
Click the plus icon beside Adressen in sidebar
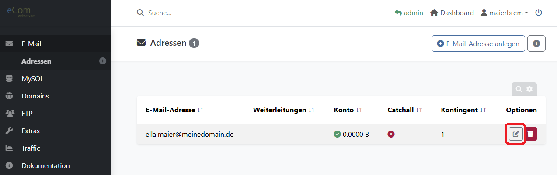click(x=103, y=61)
